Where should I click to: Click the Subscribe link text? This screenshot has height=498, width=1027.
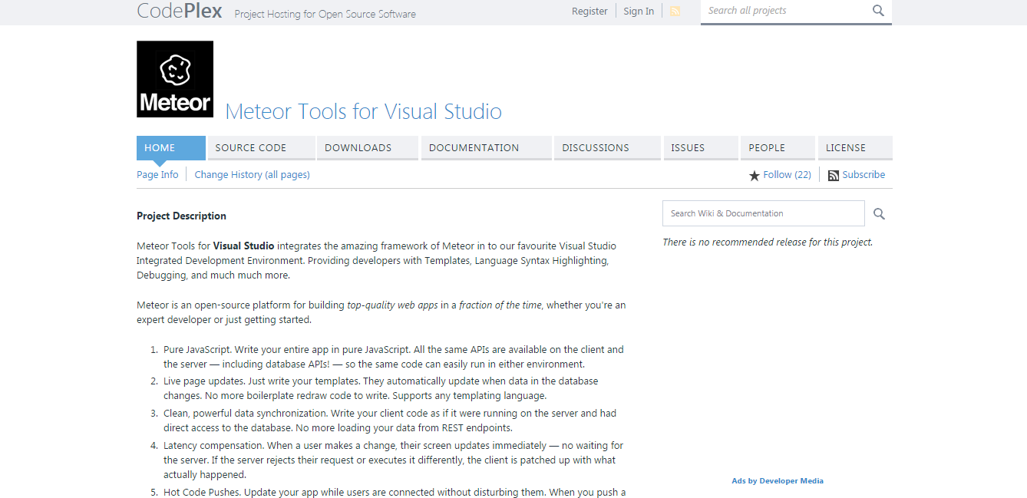pyautogui.click(x=864, y=175)
